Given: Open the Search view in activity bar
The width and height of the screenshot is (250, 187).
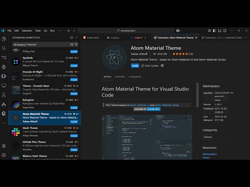Looking at the screenshot, I should tap(4, 48).
